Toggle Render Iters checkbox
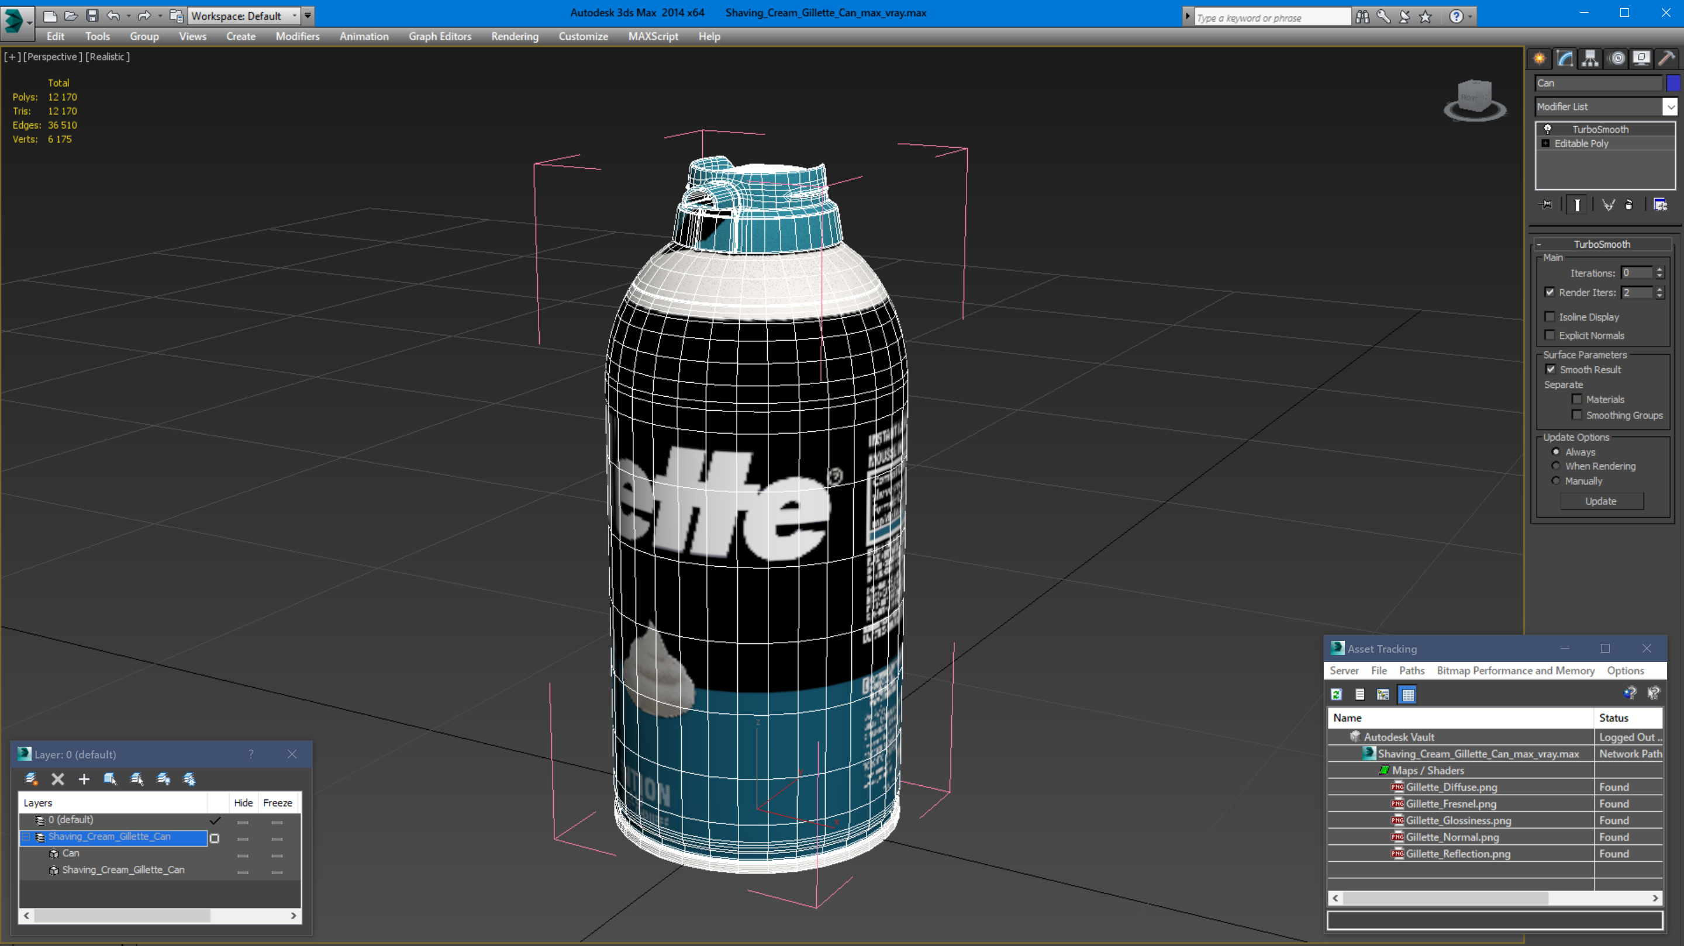This screenshot has width=1684, height=946. click(1550, 292)
